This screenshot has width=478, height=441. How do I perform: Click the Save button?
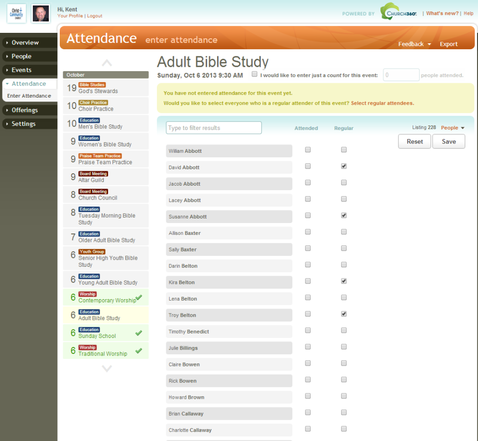point(449,141)
